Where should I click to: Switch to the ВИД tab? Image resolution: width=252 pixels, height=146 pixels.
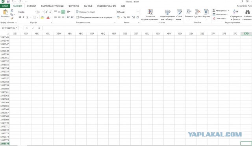click(123, 6)
